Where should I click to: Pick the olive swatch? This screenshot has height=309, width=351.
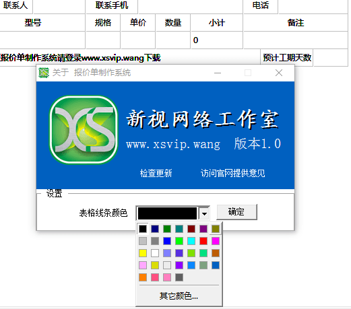(x=216, y=229)
